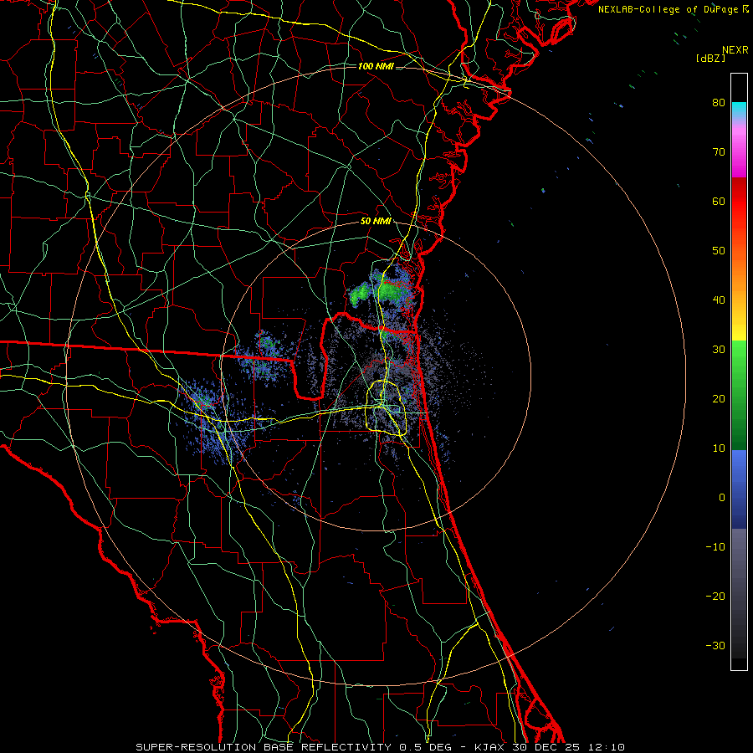Click the 40 value on dBZ scale
753x753 pixels.
(x=719, y=300)
